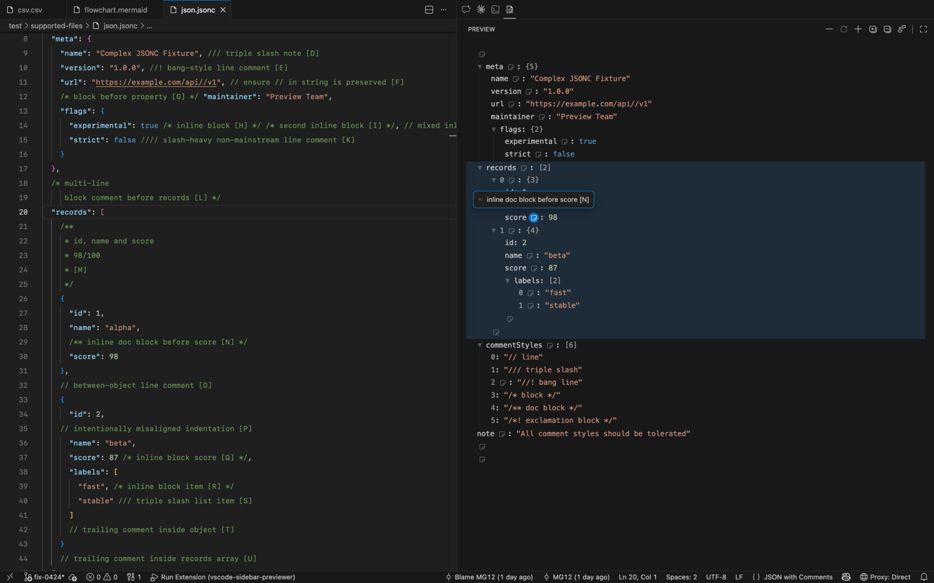This screenshot has height=583, width=934.
Task: Click 'json.jsonc' breadcrumb item
Action: tap(120, 26)
